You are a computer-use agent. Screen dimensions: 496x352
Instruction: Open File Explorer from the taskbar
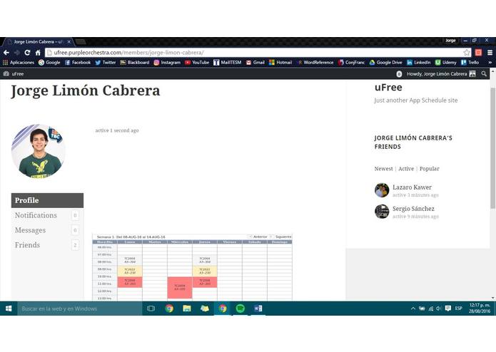[187, 309]
